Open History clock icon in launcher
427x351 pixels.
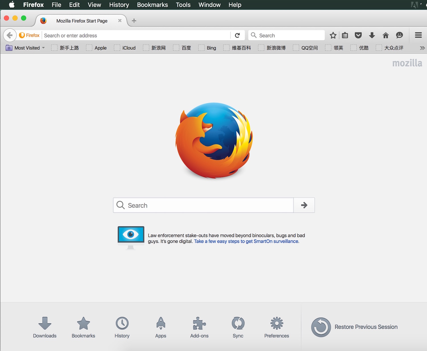coord(122,327)
